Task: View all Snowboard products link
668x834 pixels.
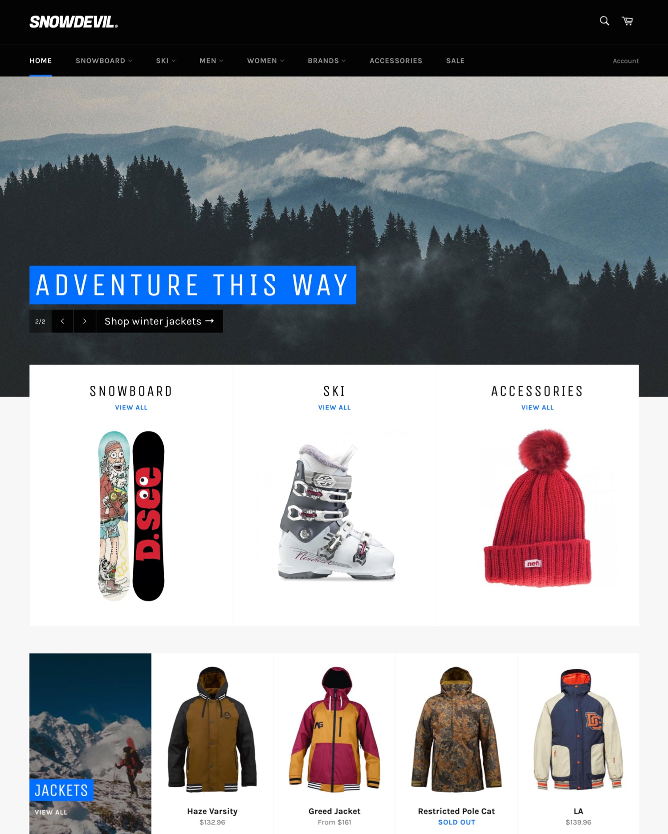Action: [131, 407]
